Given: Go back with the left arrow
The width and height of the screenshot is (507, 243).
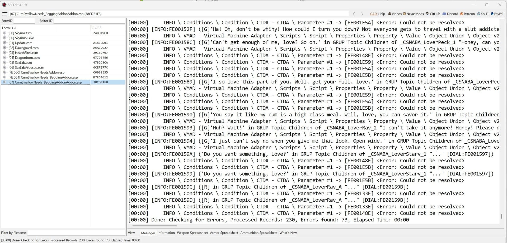Looking at the screenshot, I should click(354, 14).
